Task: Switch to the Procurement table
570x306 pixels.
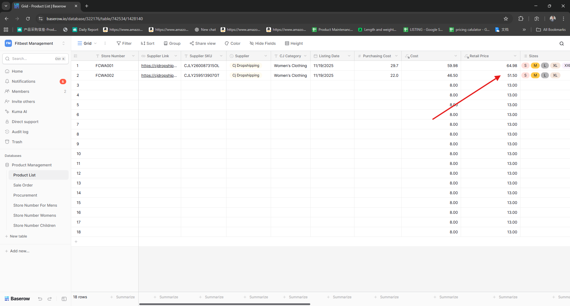Action: click(x=25, y=195)
